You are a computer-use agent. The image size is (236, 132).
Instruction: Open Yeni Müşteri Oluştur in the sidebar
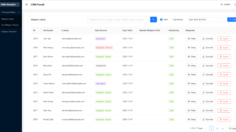tap(11, 25)
